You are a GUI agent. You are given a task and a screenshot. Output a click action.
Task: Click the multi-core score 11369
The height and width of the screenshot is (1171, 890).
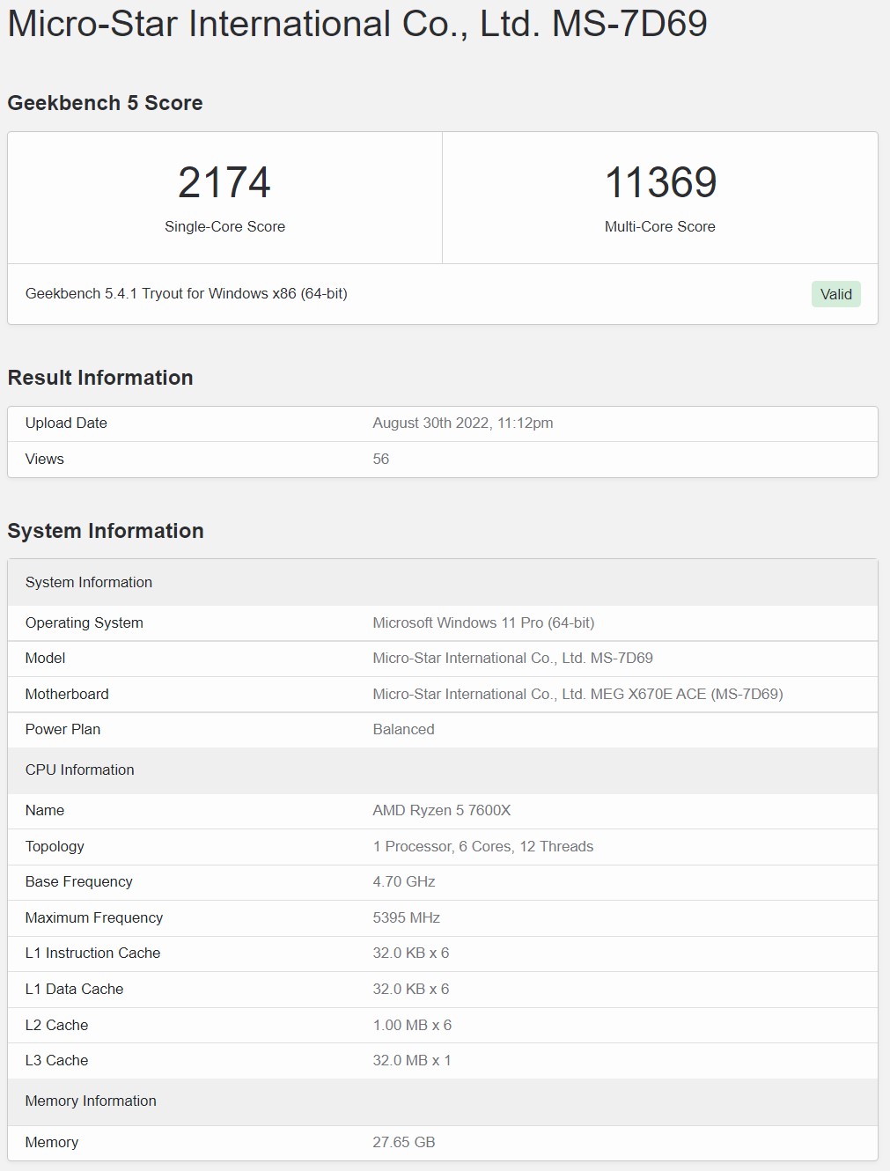(660, 182)
